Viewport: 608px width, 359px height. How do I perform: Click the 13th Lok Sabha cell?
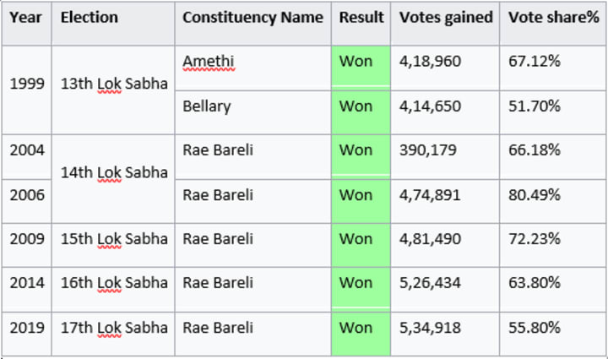click(114, 84)
